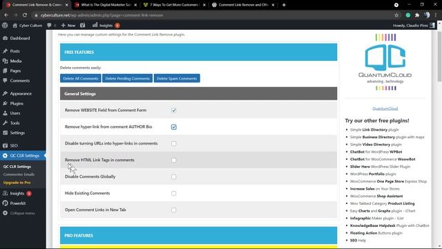Screen dimensions: 442x249
Task: Open the QuantumCloud link
Action: coord(385,109)
